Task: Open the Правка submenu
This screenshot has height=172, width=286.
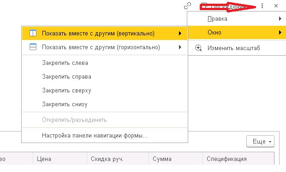Action: pos(237,18)
